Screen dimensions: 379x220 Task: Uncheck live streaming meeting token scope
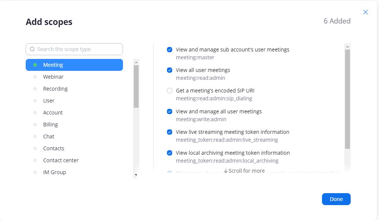tap(170, 132)
